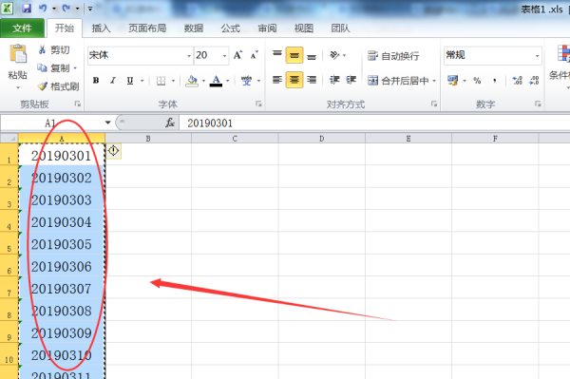This screenshot has width=570, height=379.
Task: Open the Undo history dropdown arrow
Action: [54, 9]
